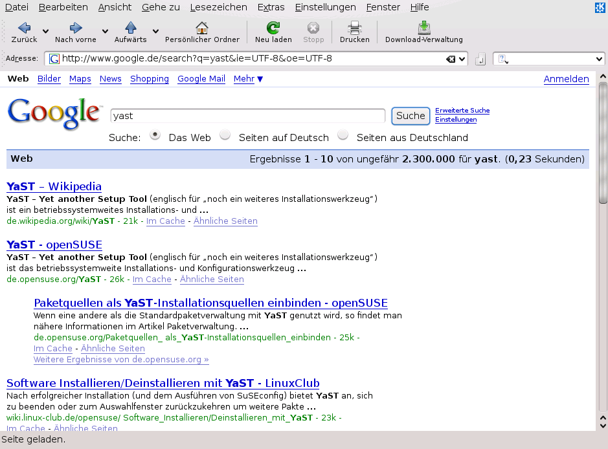Open the YaST - openSUSE result

coord(54,245)
